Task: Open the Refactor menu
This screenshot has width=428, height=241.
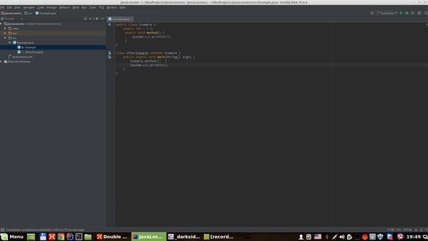Action: pos(65,7)
